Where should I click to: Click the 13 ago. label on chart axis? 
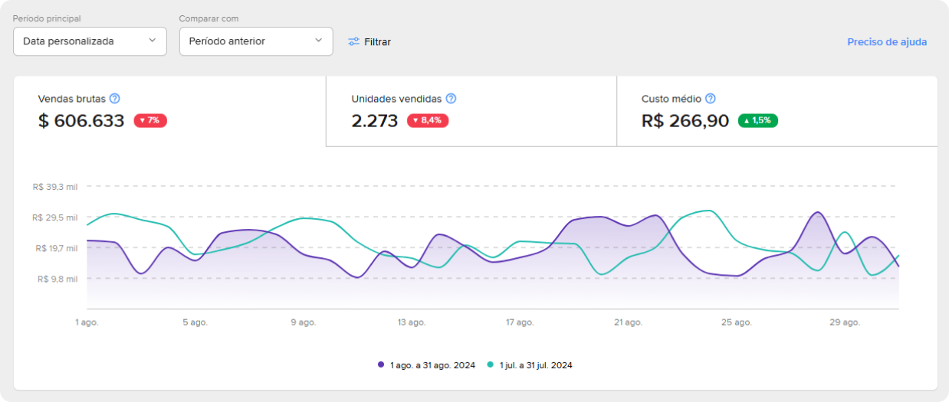[x=412, y=322]
